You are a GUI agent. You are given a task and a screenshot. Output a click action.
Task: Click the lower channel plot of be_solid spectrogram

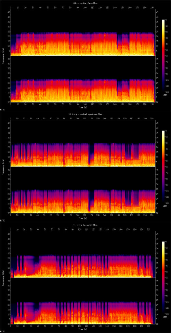tap(83, 301)
